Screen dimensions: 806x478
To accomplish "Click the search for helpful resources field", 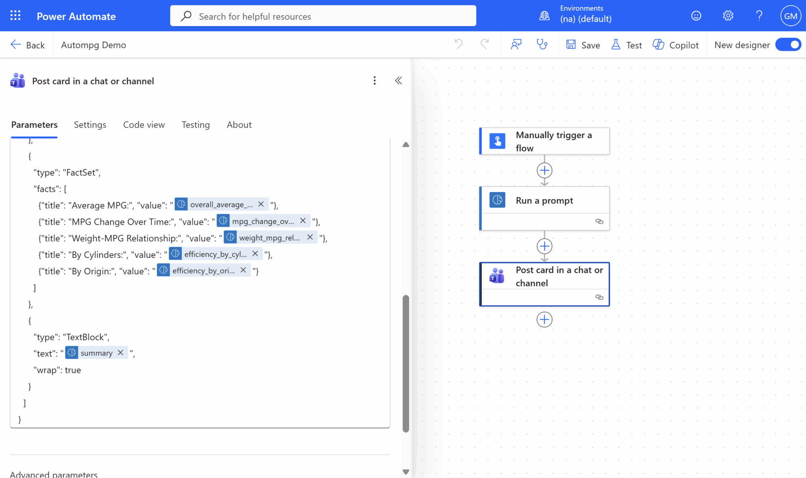I will click(x=323, y=16).
